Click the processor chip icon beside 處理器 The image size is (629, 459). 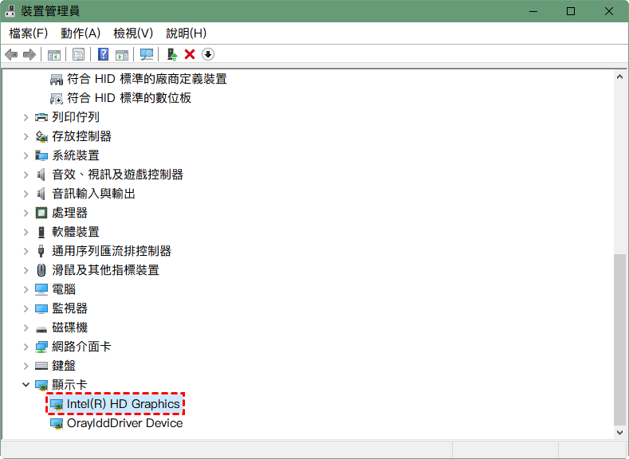click(x=41, y=213)
